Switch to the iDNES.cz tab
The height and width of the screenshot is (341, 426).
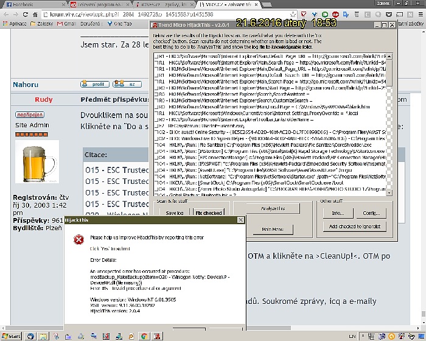pos(164,4)
